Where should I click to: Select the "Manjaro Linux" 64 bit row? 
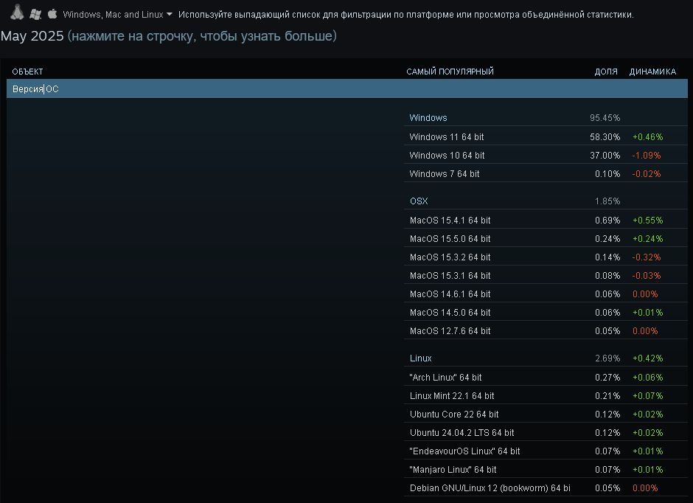point(546,469)
